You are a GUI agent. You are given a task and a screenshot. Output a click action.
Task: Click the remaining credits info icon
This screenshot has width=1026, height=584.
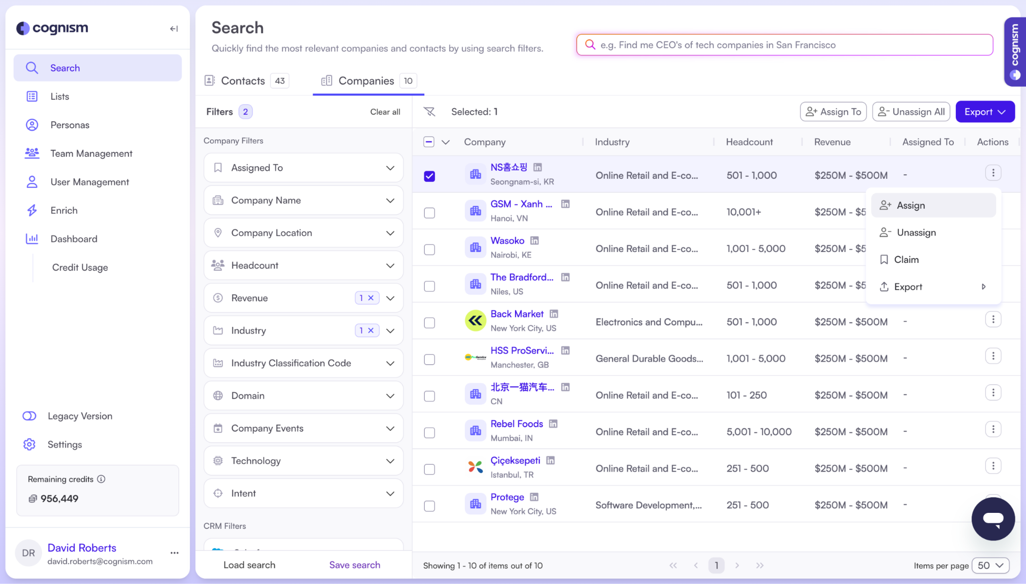pyautogui.click(x=101, y=479)
